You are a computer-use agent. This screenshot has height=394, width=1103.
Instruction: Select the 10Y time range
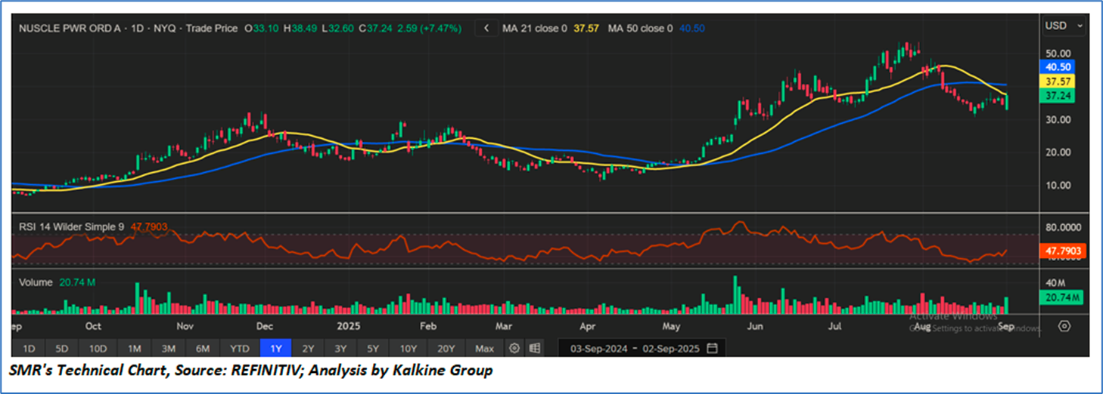point(409,348)
